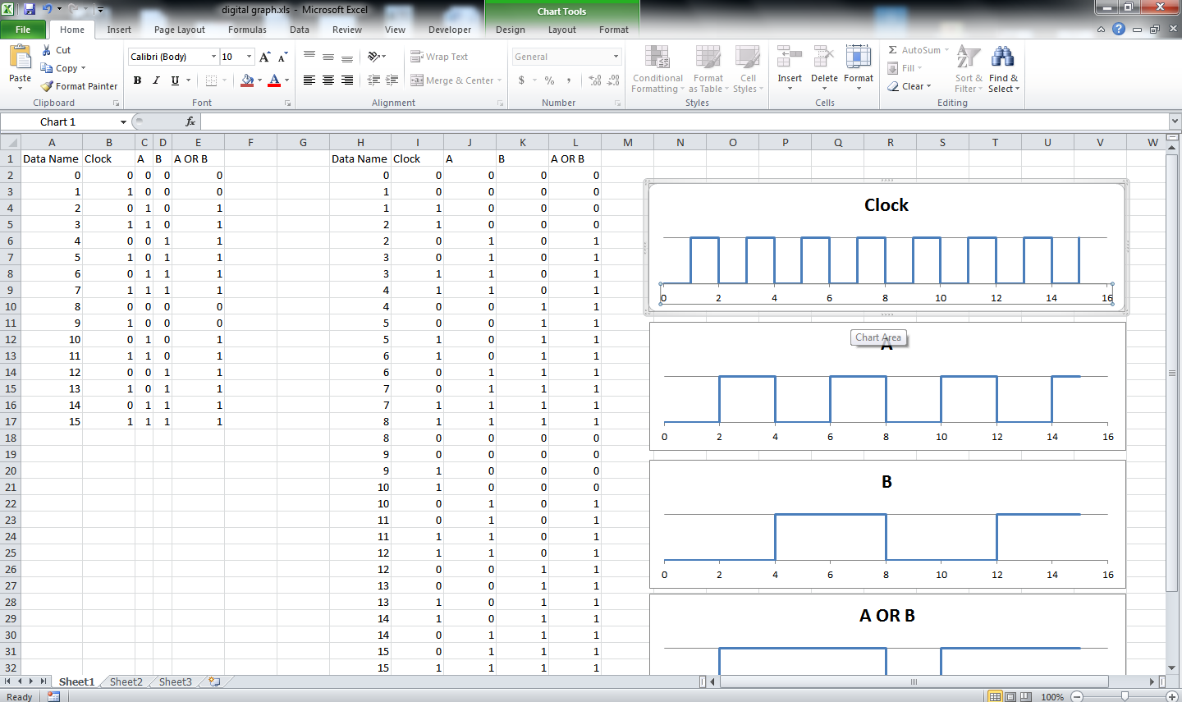Switch to Sheet2
The height and width of the screenshot is (702, 1182).
pos(125,681)
